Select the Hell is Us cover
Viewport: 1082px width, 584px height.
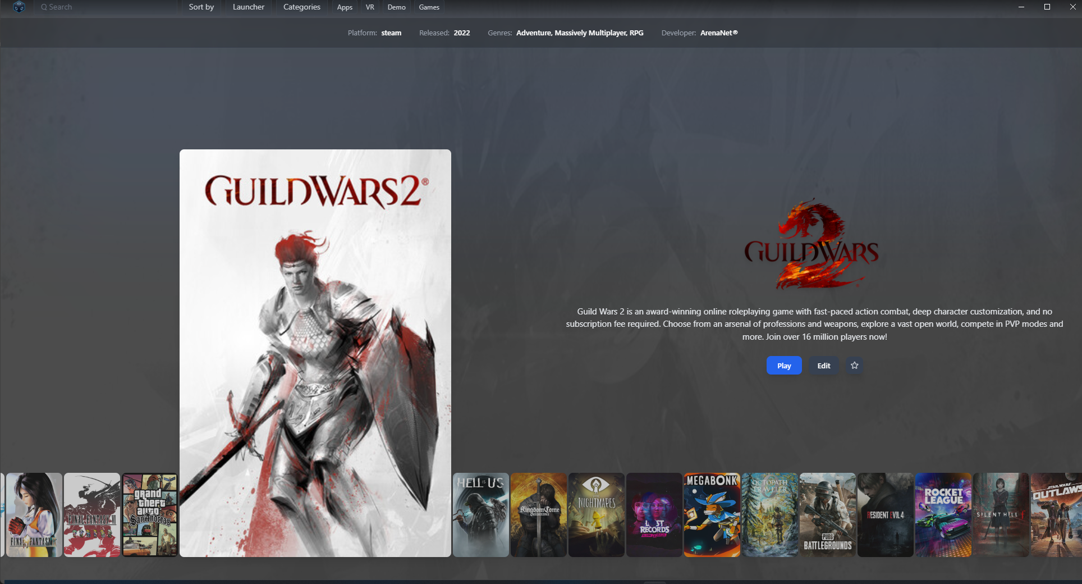480,515
